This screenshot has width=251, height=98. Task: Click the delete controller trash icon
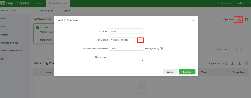[x=247, y=19]
